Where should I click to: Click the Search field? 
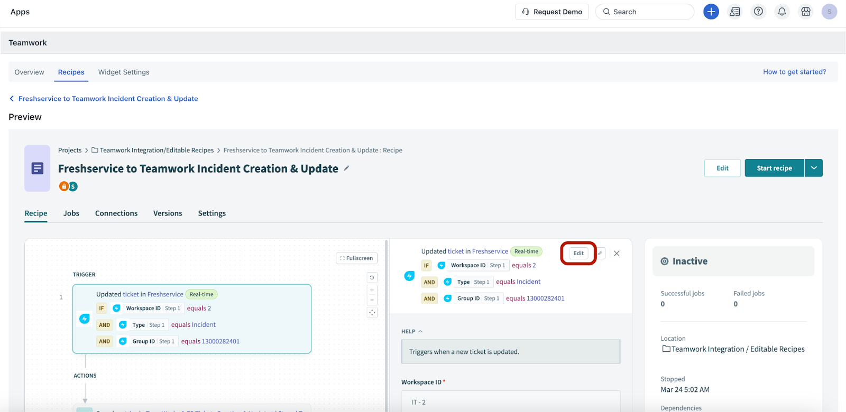coord(645,12)
